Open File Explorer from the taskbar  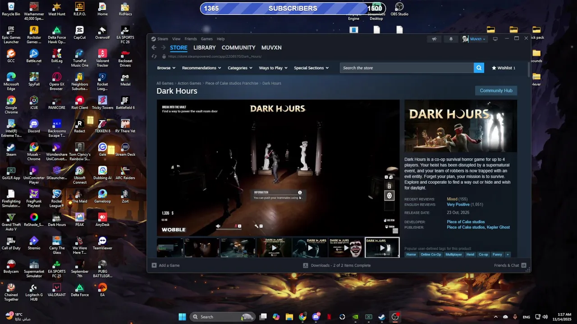(289, 317)
